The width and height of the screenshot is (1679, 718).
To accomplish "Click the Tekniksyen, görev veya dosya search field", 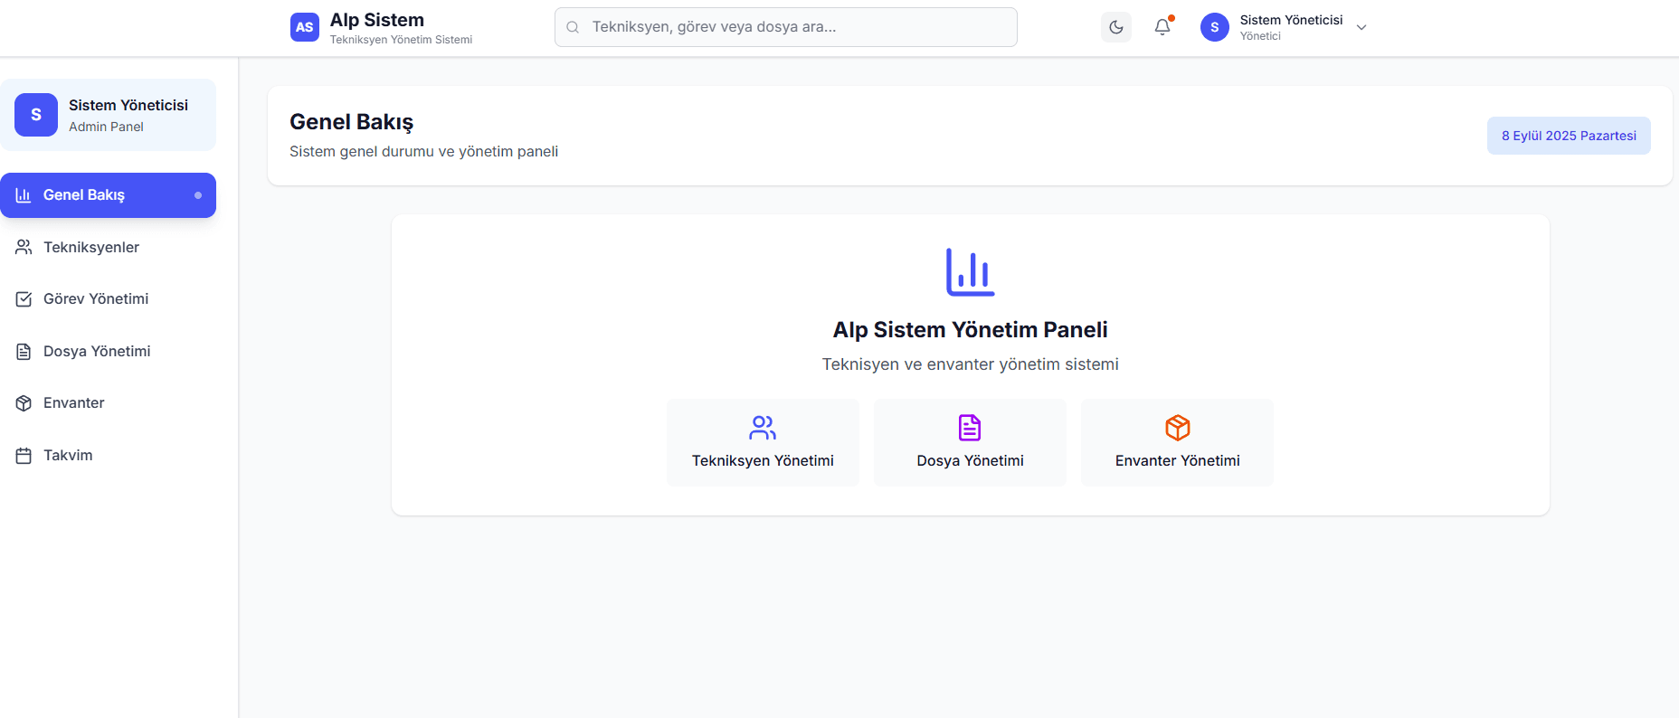I will 796,27.
